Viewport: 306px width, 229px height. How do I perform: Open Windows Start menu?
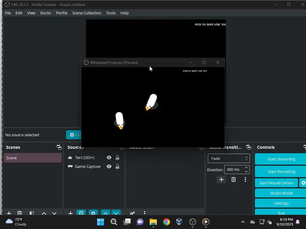(x=100, y=222)
